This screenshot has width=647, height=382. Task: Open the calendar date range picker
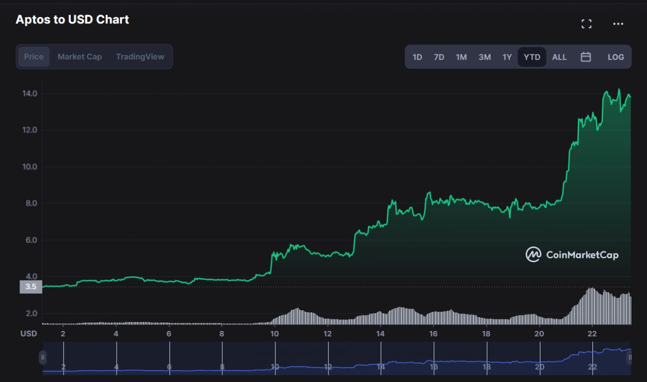[x=585, y=57]
